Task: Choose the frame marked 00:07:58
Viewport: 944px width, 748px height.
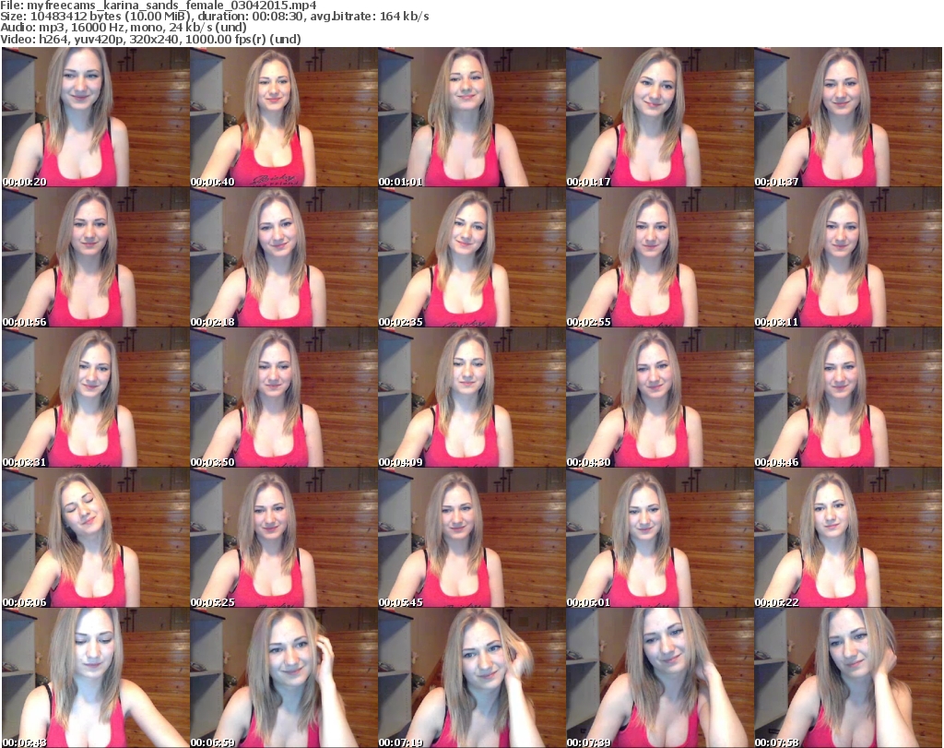Action: (848, 678)
